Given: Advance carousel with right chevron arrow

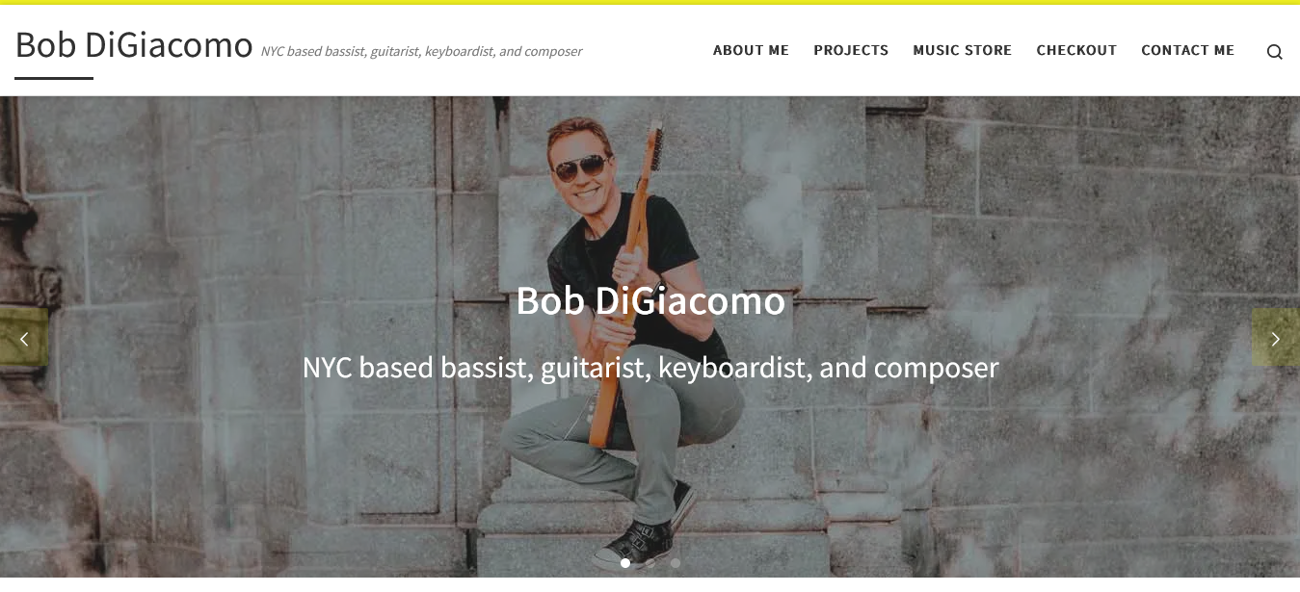Looking at the screenshot, I should pos(1276,338).
